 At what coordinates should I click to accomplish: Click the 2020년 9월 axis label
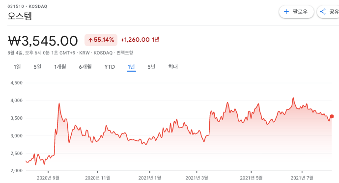pyautogui.click(x=48, y=178)
